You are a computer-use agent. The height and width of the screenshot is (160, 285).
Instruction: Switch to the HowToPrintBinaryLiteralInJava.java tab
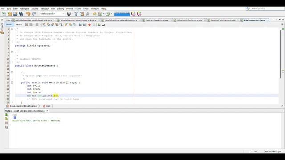121,20
